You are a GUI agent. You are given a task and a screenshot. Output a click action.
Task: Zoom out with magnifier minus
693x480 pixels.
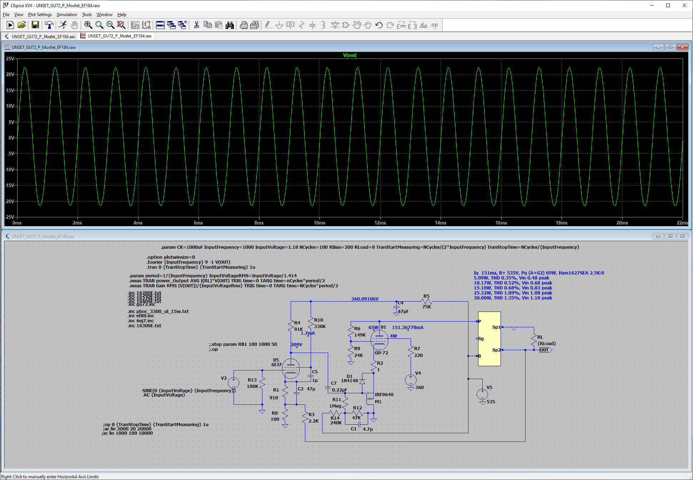click(x=110, y=25)
